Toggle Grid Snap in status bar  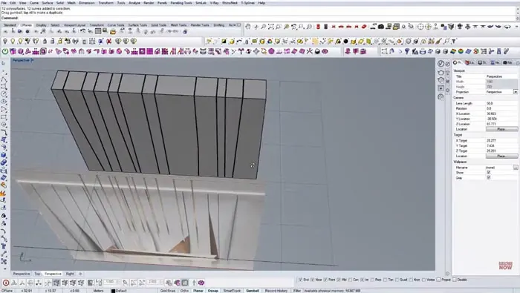[x=168, y=291]
